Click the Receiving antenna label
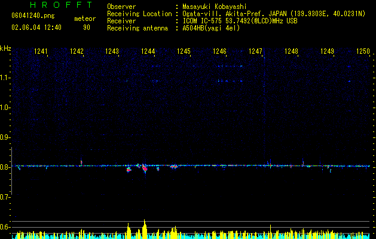 point(137,28)
